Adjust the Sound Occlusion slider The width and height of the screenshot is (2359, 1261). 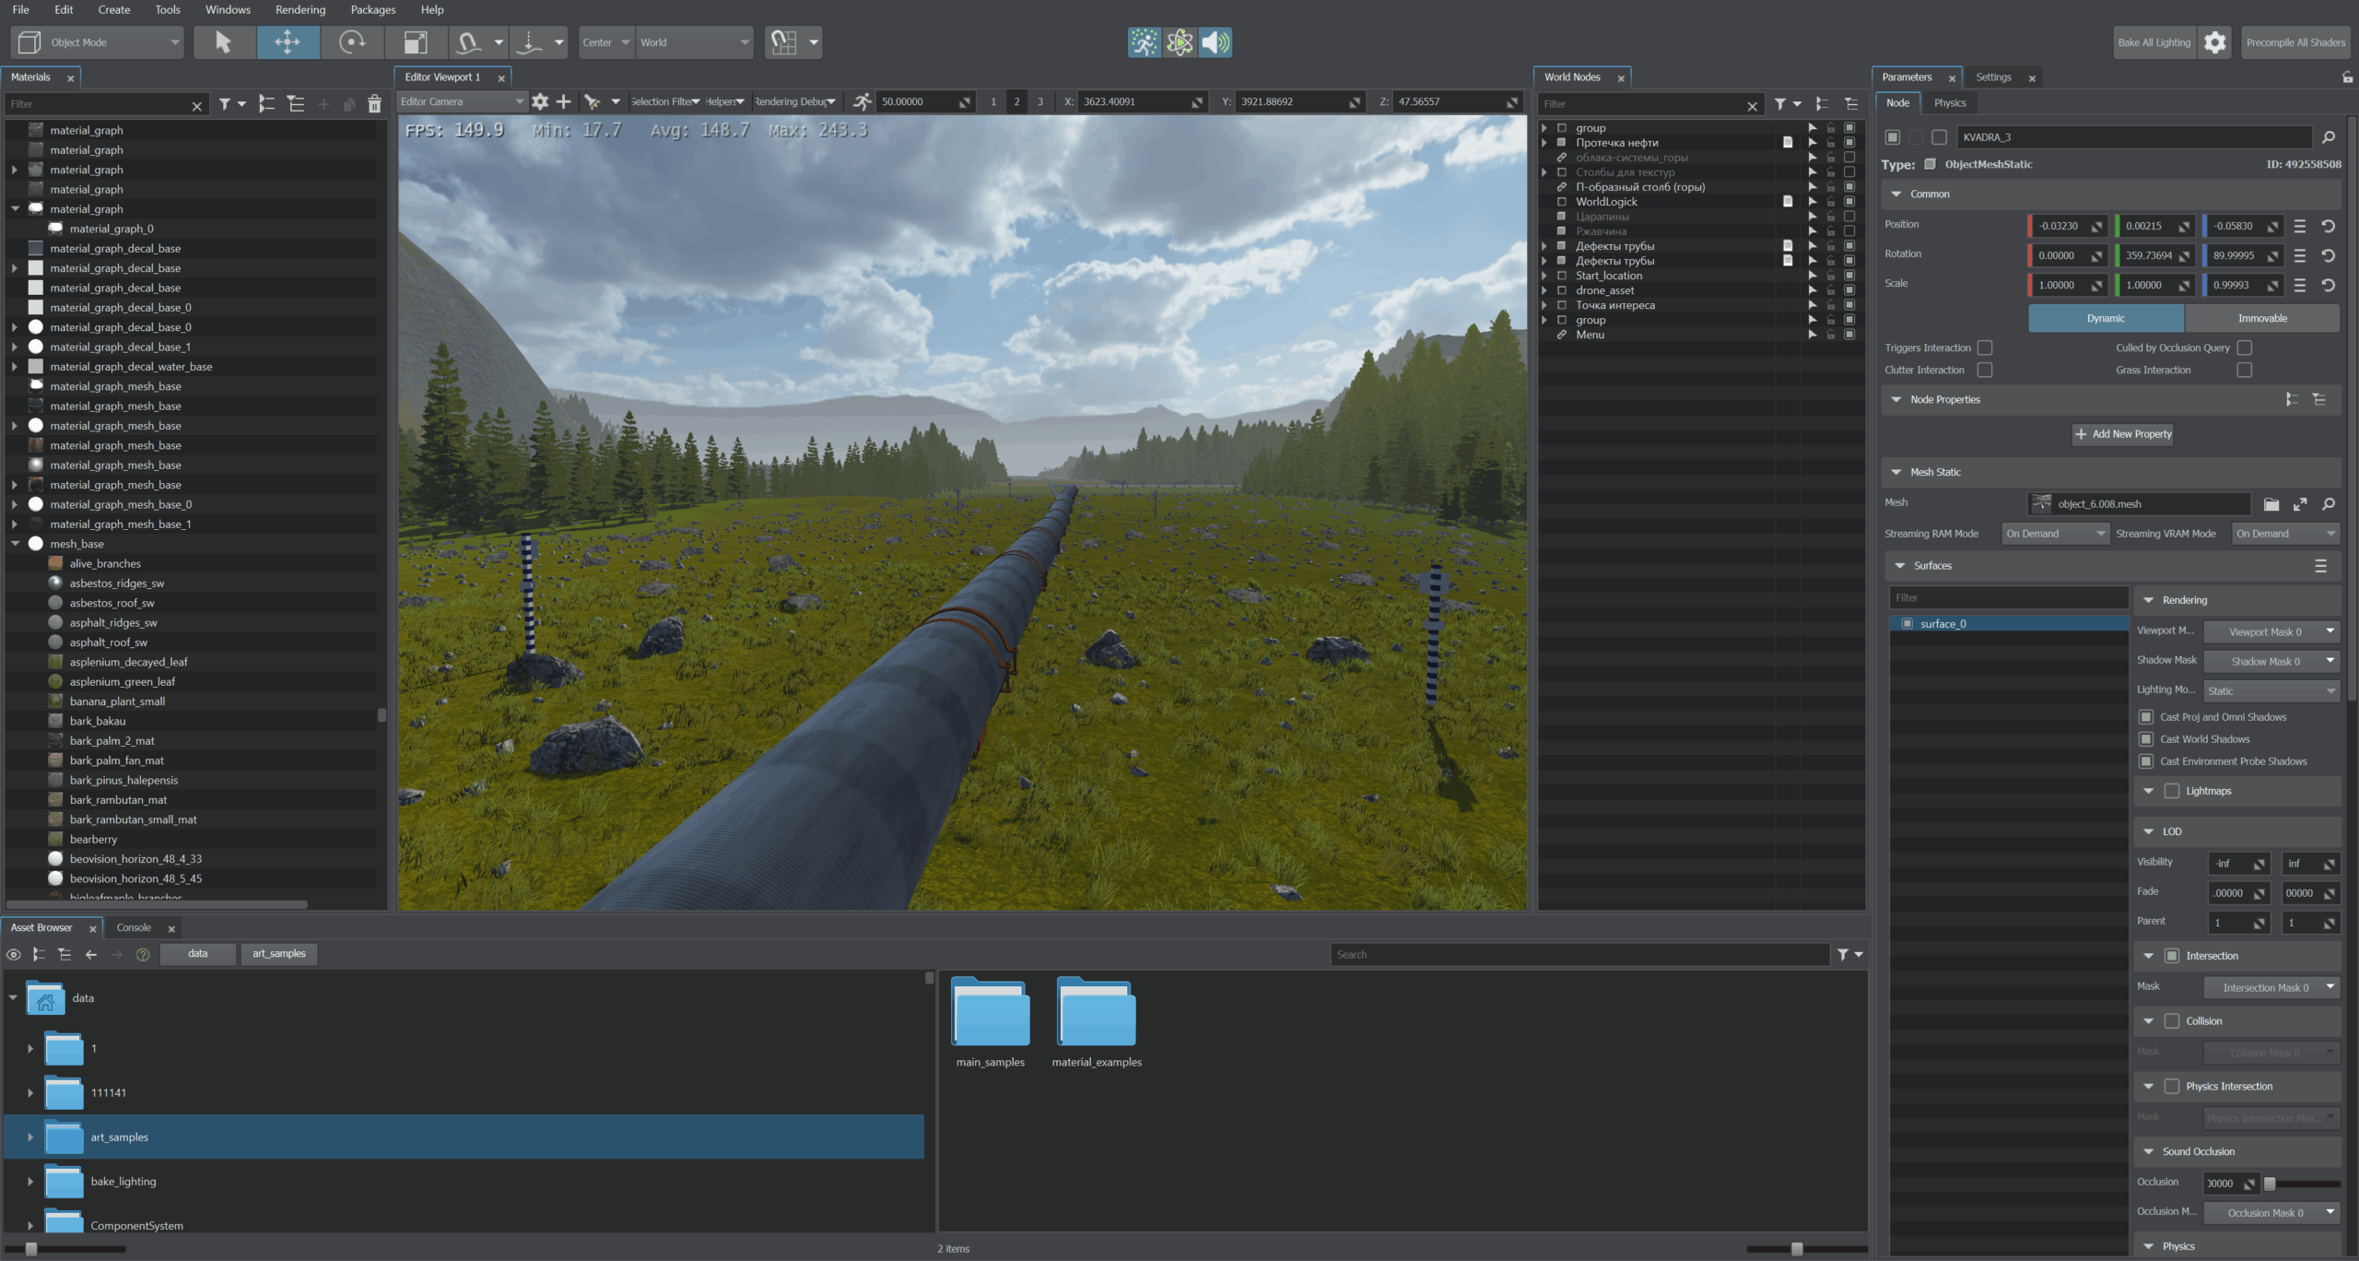pyautogui.click(x=2271, y=1184)
